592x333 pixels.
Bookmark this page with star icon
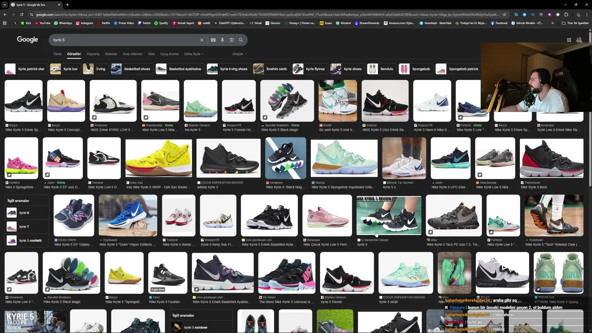coord(505,14)
